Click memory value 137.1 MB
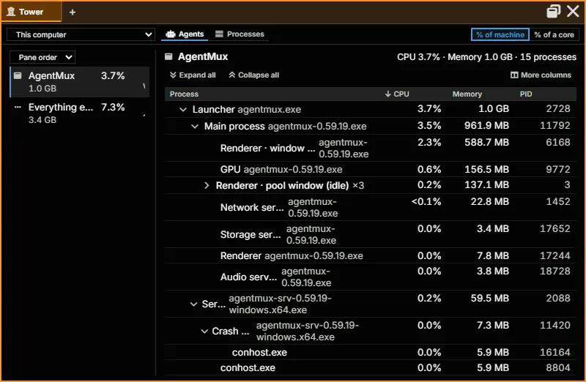Image resolution: width=586 pixels, height=382 pixels. click(486, 185)
